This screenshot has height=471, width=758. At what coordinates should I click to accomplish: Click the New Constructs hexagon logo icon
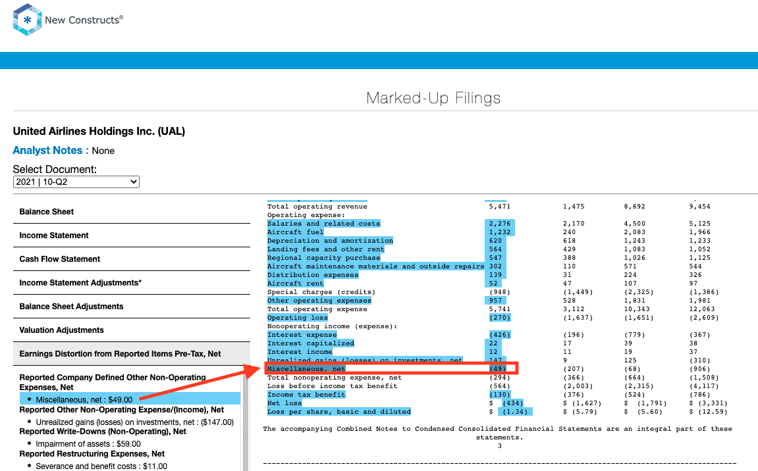27,20
